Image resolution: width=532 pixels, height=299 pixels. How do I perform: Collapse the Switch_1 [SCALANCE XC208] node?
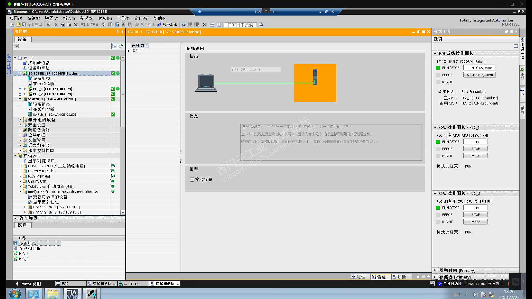20,99
